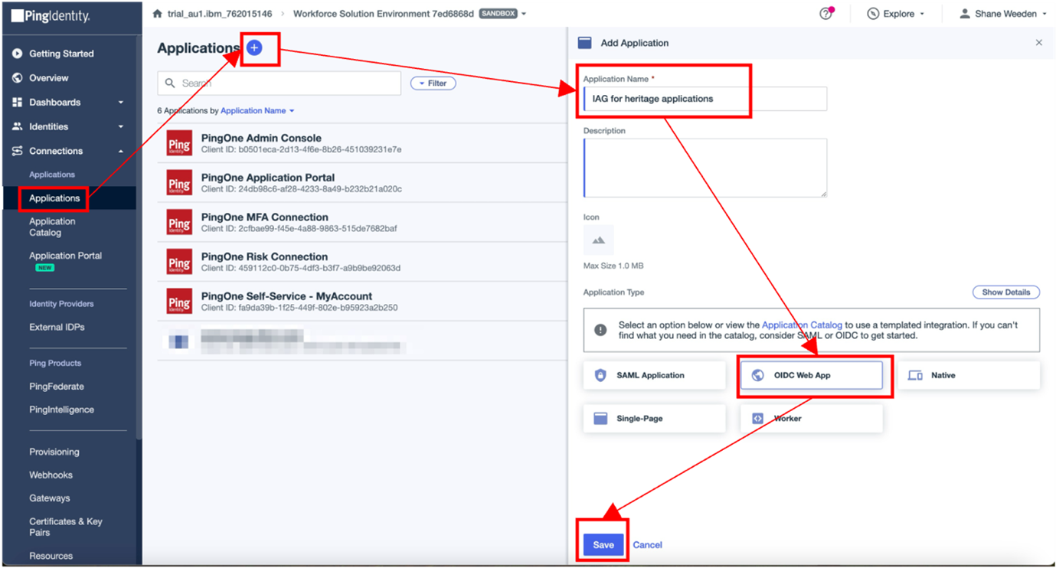Select the Native application type
Image resolution: width=1056 pixels, height=568 pixels.
(x=969, y=375)
